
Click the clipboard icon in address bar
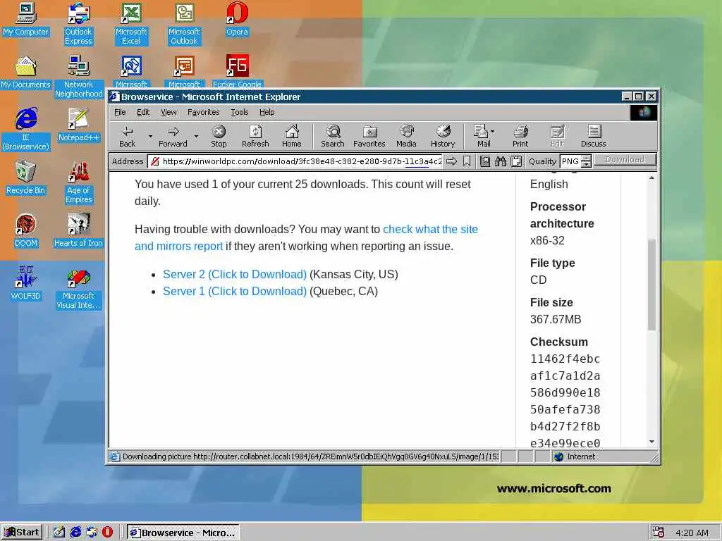[516, 161]
